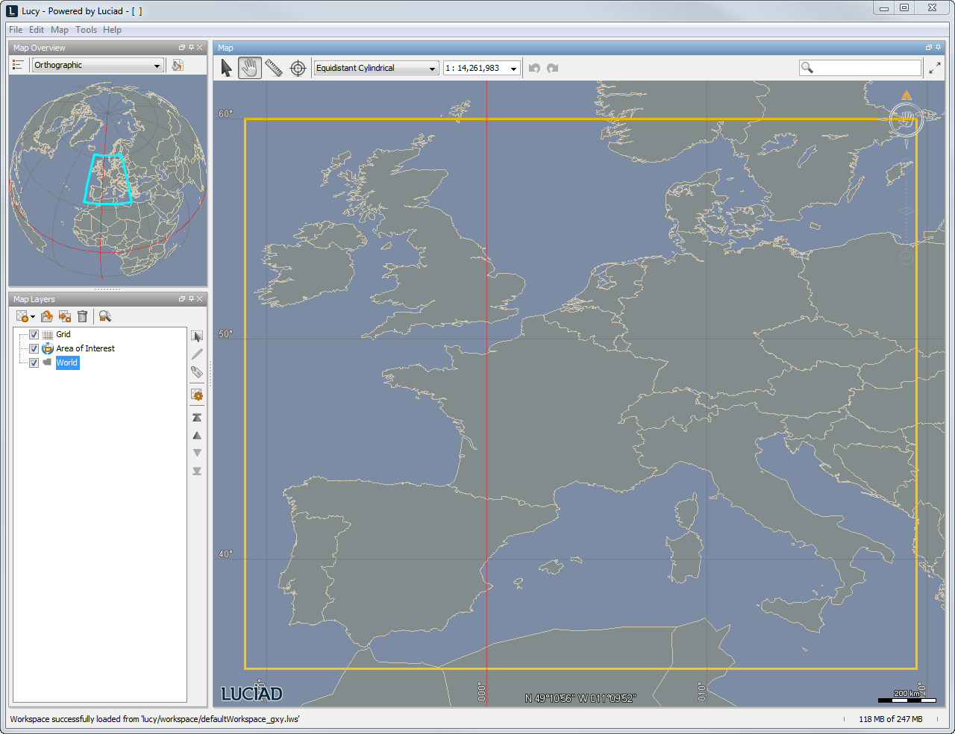Viewport: 955px width, 734px height.
Task: Click the import layer icon with orange arrow
Action: [65, 316]
